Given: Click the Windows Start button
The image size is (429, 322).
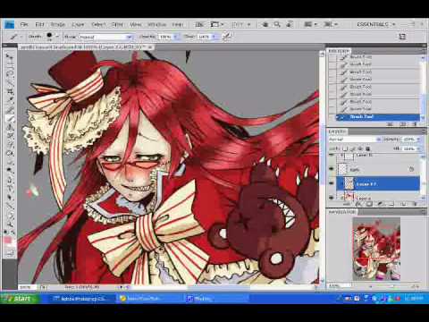Looking at the screenshot, I should [20, 299].
